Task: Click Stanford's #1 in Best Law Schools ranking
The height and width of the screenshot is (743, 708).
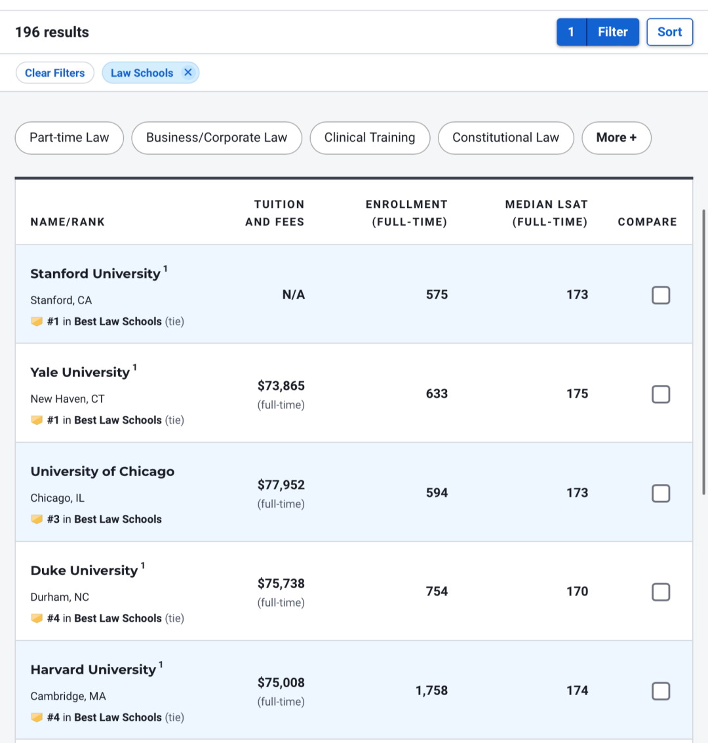Action: (104, 321)
